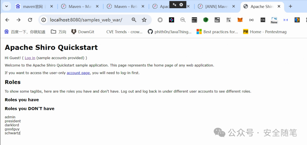Open the 百度一下，你就知道 bookmark

pyautogui.click(x=25, y=32)
